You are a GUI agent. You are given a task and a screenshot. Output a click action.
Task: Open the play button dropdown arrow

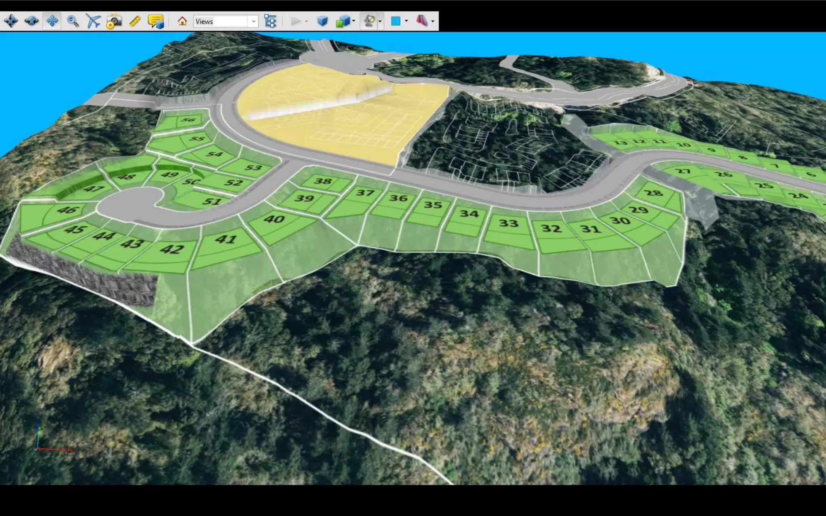pos(307,21)
